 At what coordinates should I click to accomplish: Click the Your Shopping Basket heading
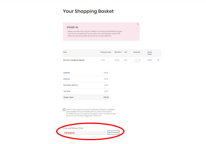(x=88, y=11)
